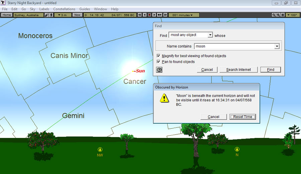
Task: Click the Monoceros constellation label
Action: tap(35, 36)
